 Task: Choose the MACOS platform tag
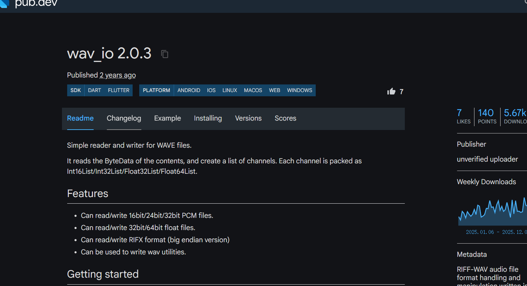tap(253, 90)
